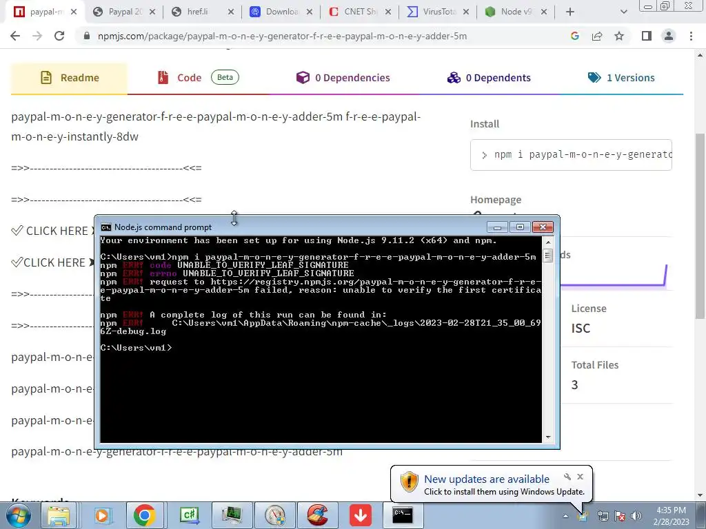Switch to command prompt on taskbar

[x=403, y=515]
